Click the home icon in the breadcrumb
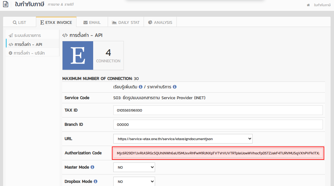This screenshot has width=334, height=186. click(308, 5)
